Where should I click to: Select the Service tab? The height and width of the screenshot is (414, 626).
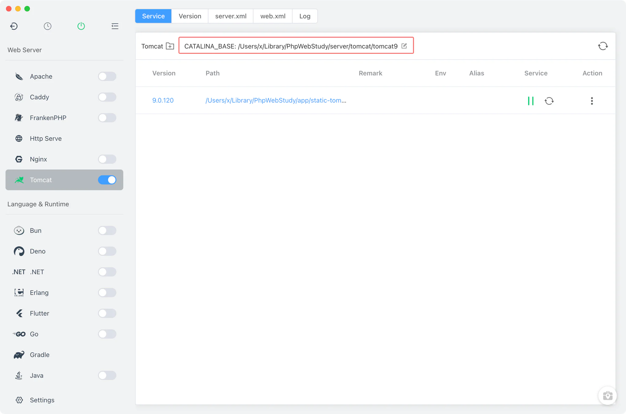153,16
